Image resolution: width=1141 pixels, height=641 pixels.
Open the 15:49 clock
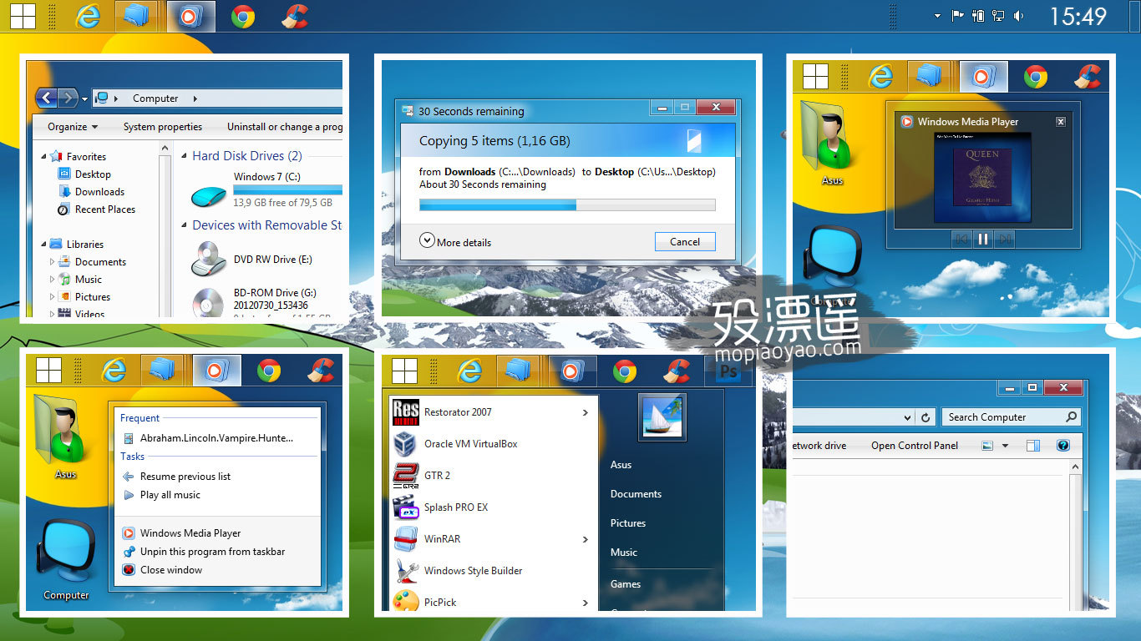[x=1078, y=16]
